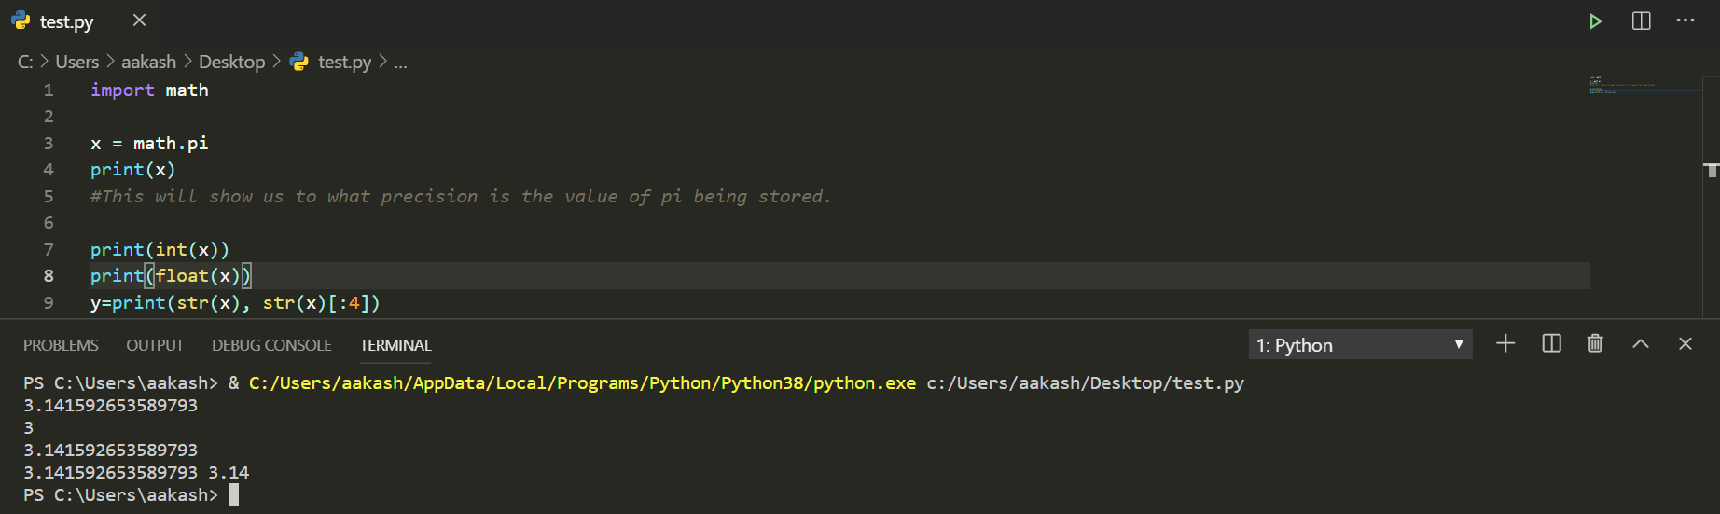Close the test.py editor tab

point(139,21)
